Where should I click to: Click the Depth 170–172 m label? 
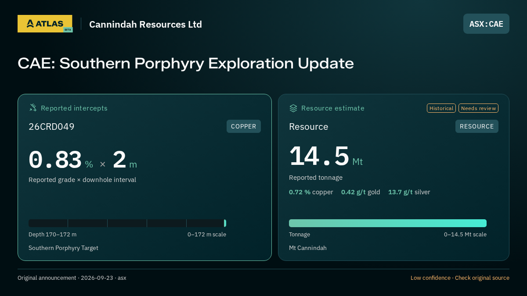(x=52, y=235)
